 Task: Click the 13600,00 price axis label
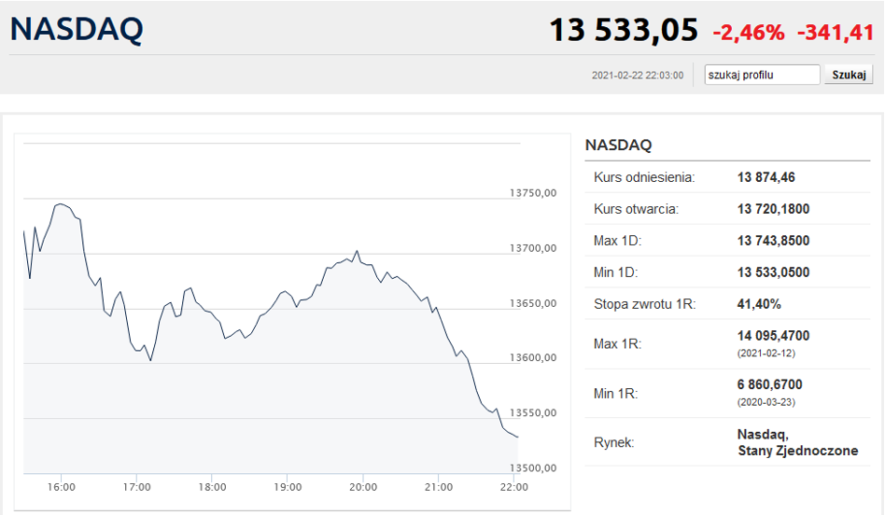click(533, 357)
